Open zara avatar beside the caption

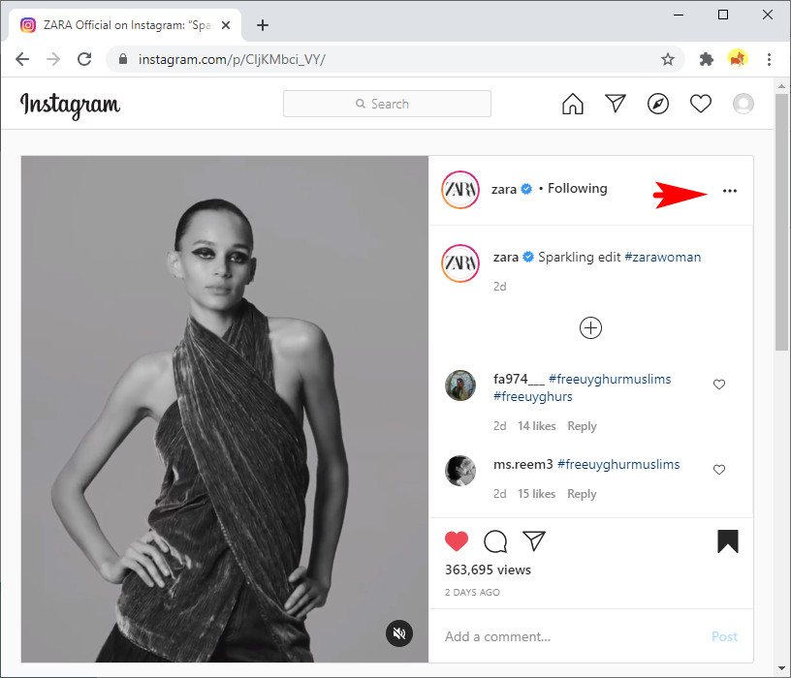click(460, 263)
